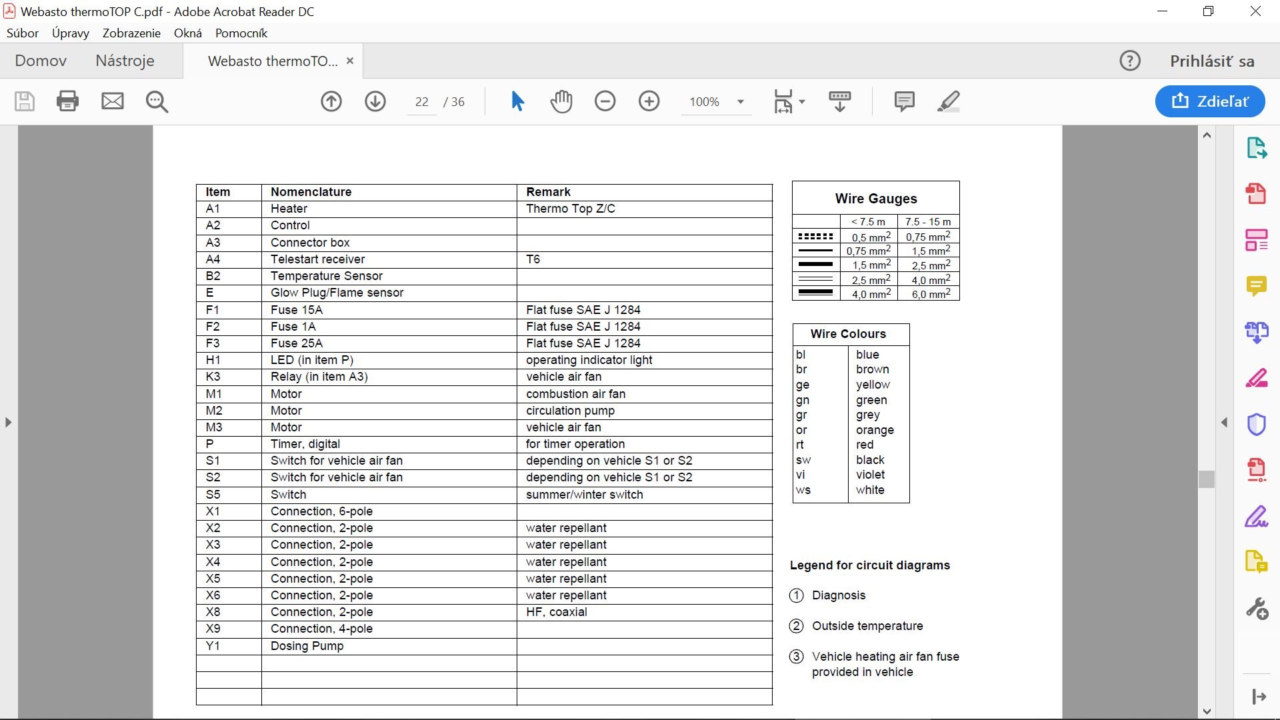This screenshot has height=720, width=1280.
Task: Open the Zobrazenie menu
Action: click(x=131, y=33)
